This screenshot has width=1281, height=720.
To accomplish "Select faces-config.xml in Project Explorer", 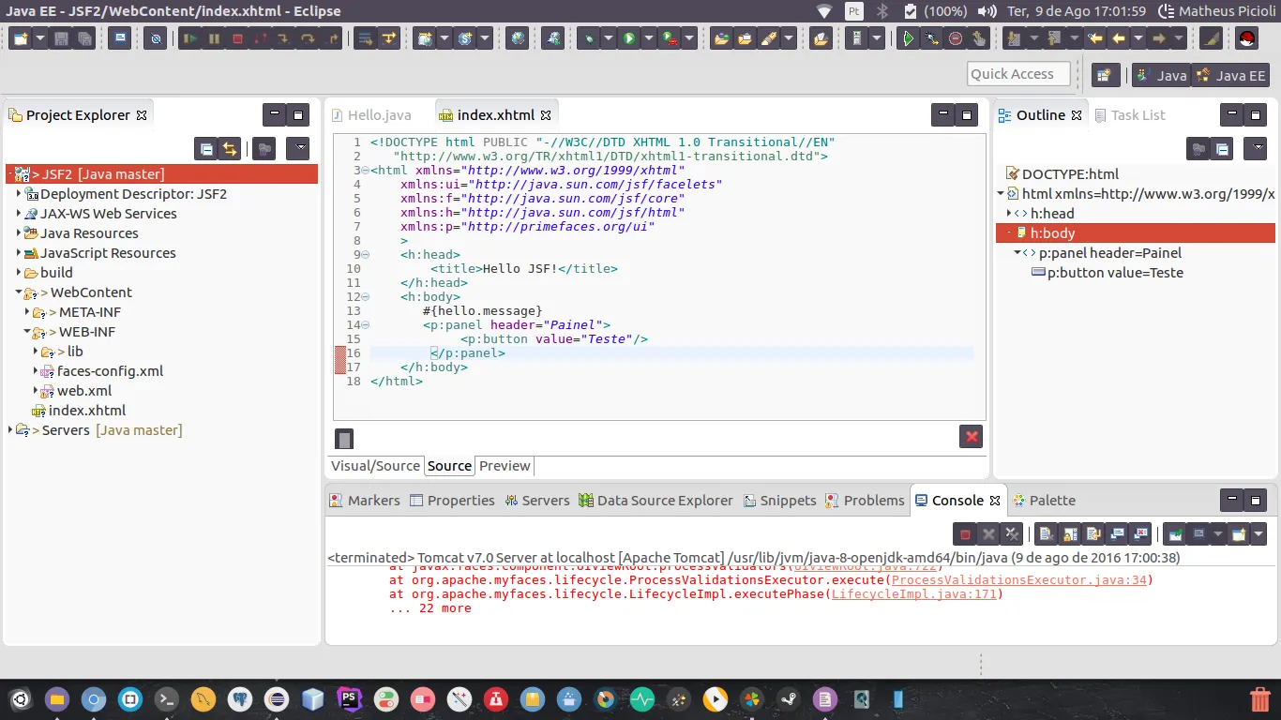I will pos(110,371).
